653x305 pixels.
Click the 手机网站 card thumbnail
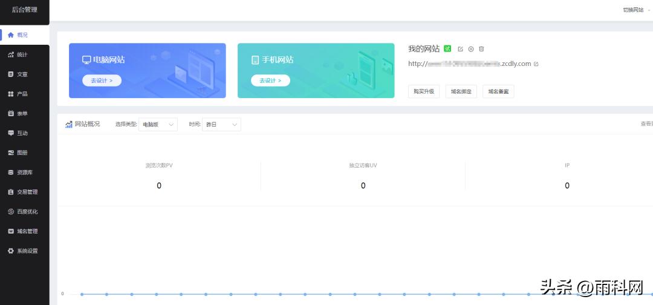click(x=316, y=70)
